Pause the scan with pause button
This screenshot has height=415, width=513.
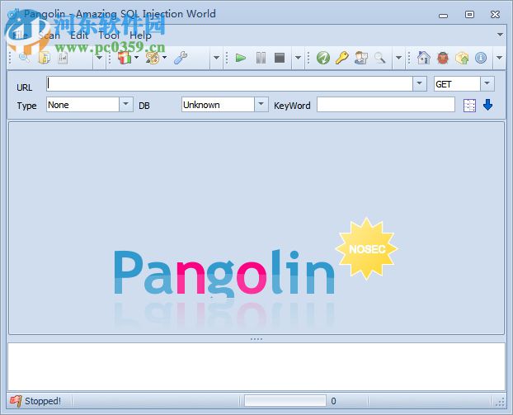261,59
